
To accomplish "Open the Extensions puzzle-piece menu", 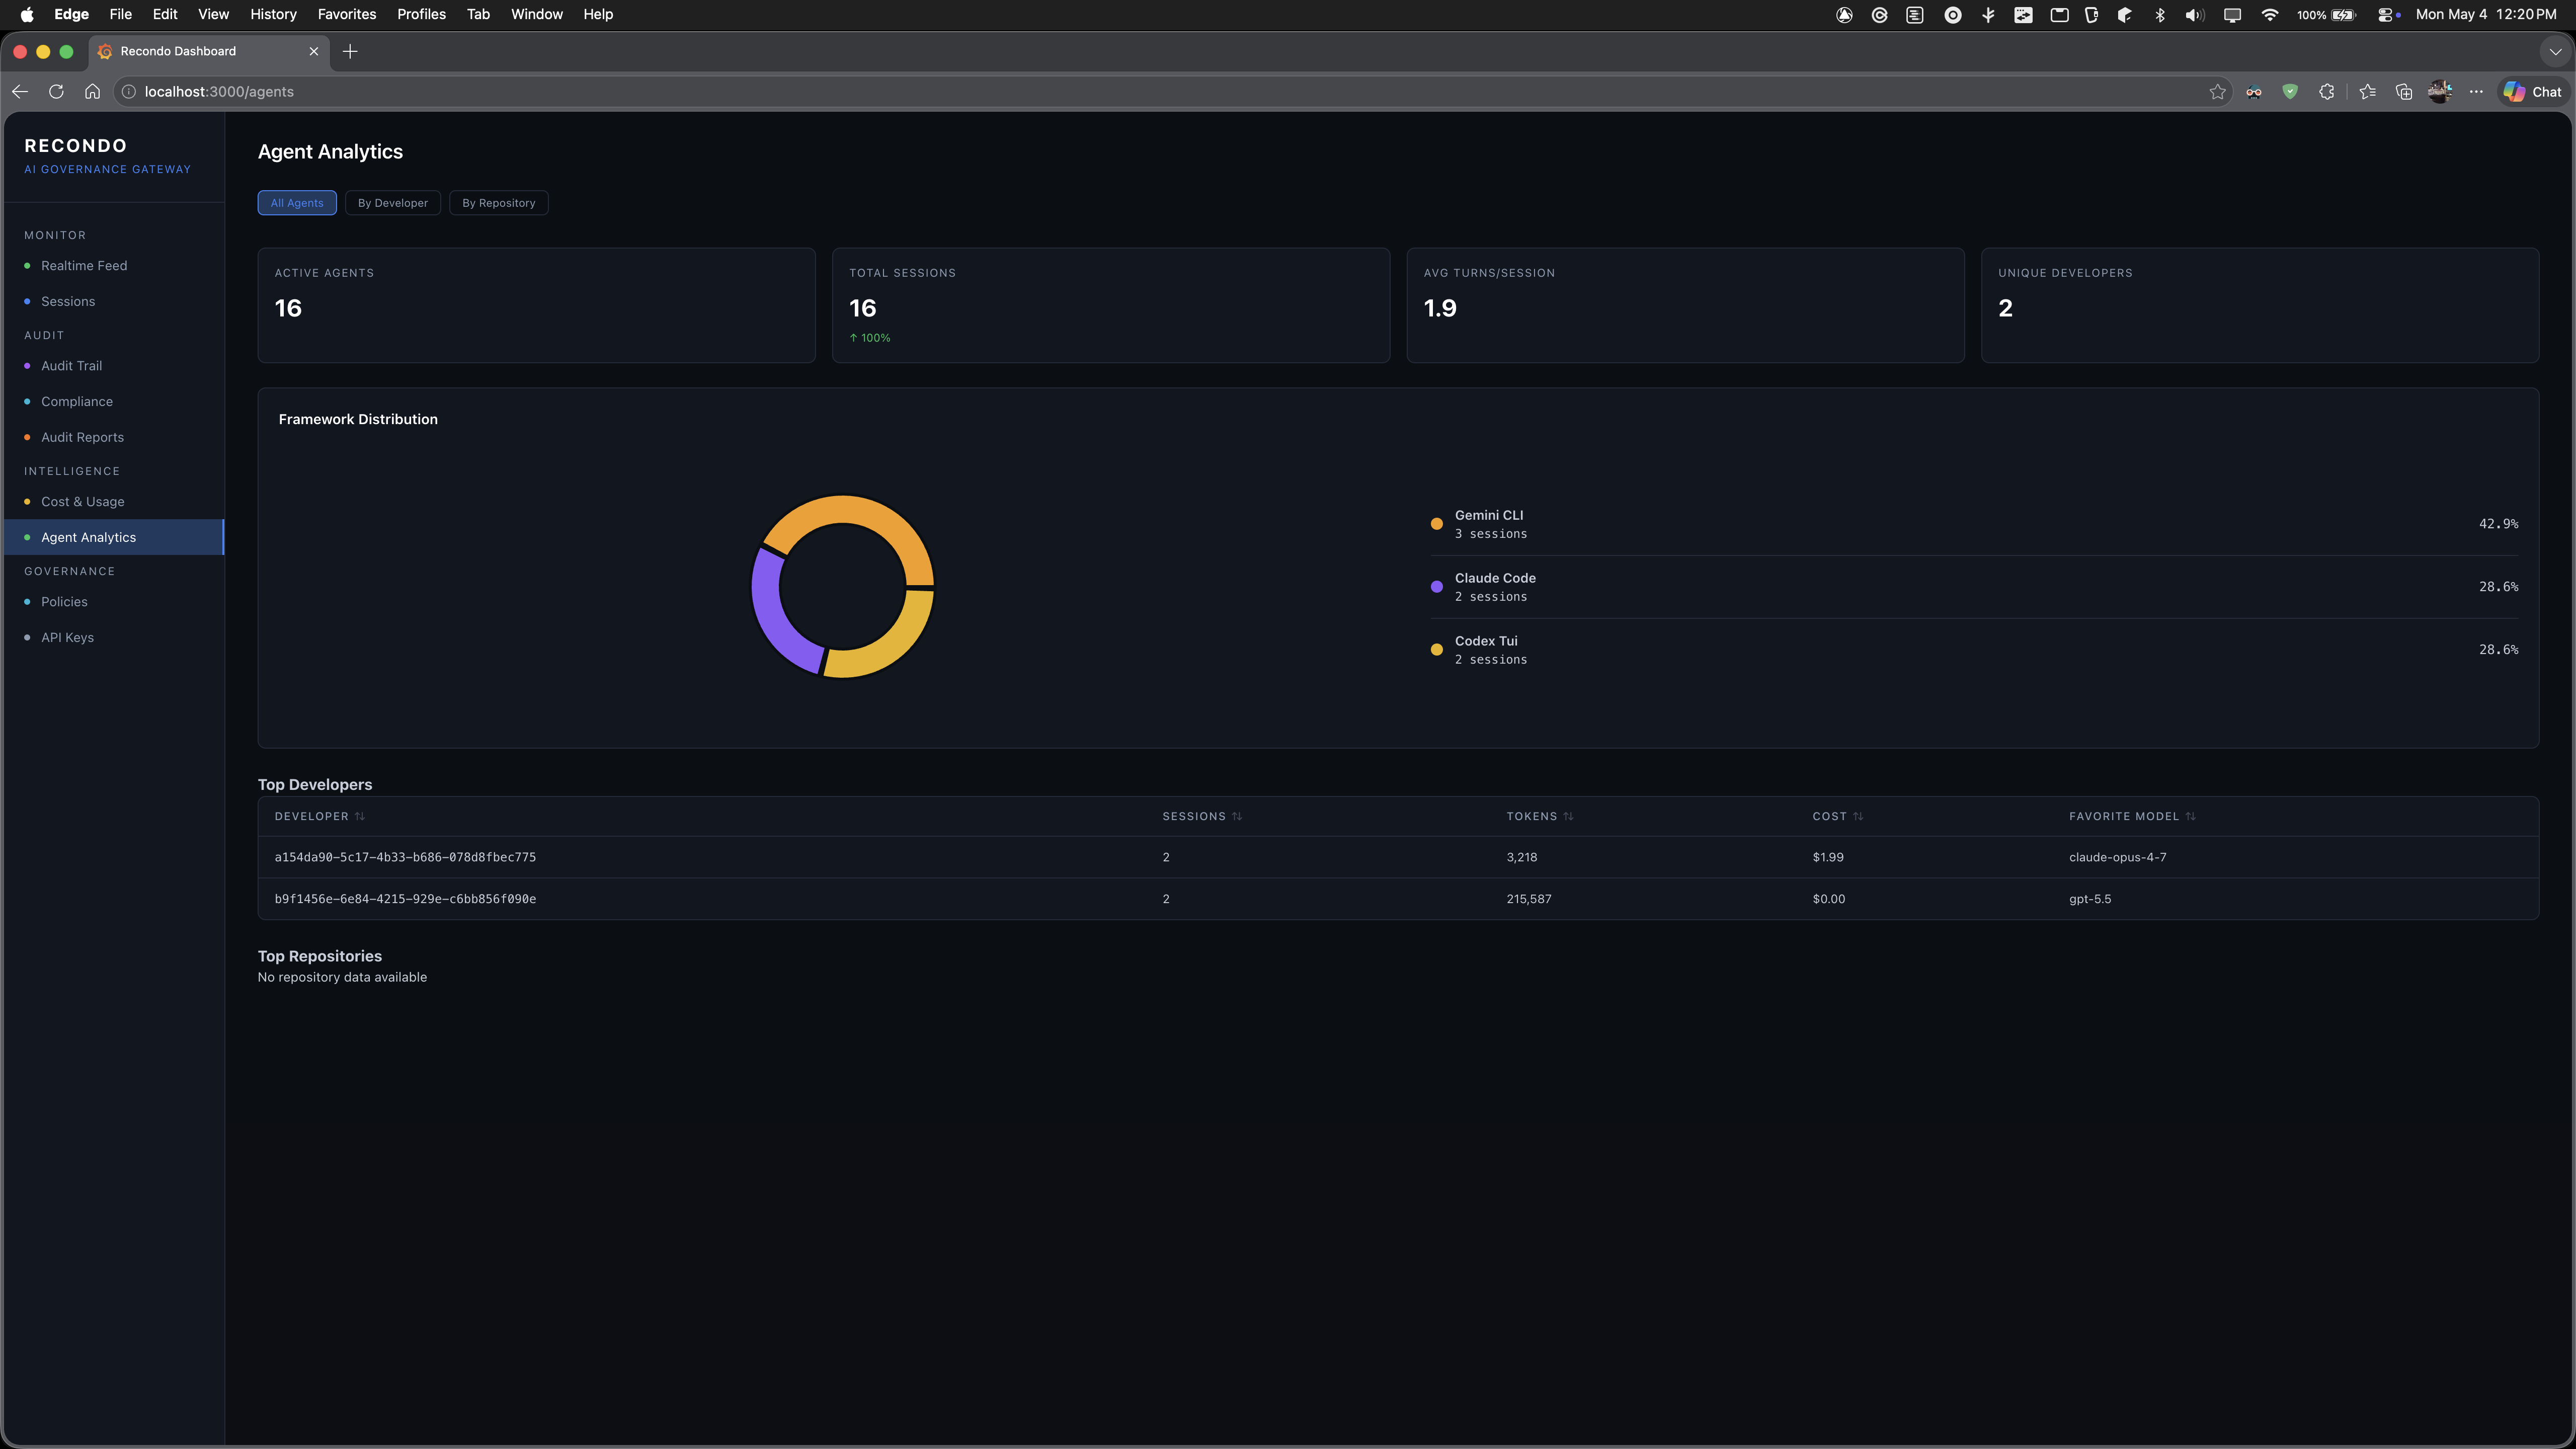I will [2327, 92].
